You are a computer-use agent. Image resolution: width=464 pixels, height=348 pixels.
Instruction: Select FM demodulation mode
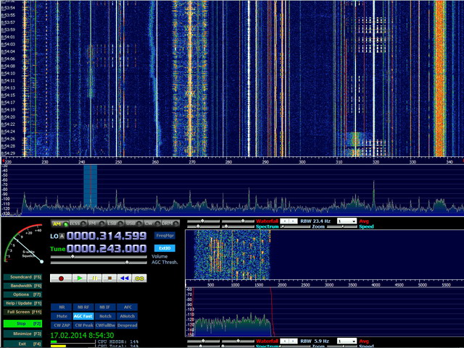(96, 224)
